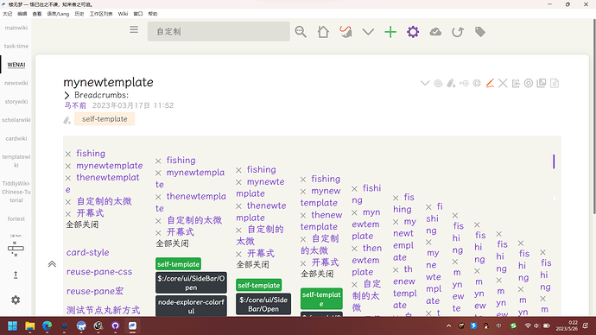Expand the Breadcrumbs section

(67, 95)
